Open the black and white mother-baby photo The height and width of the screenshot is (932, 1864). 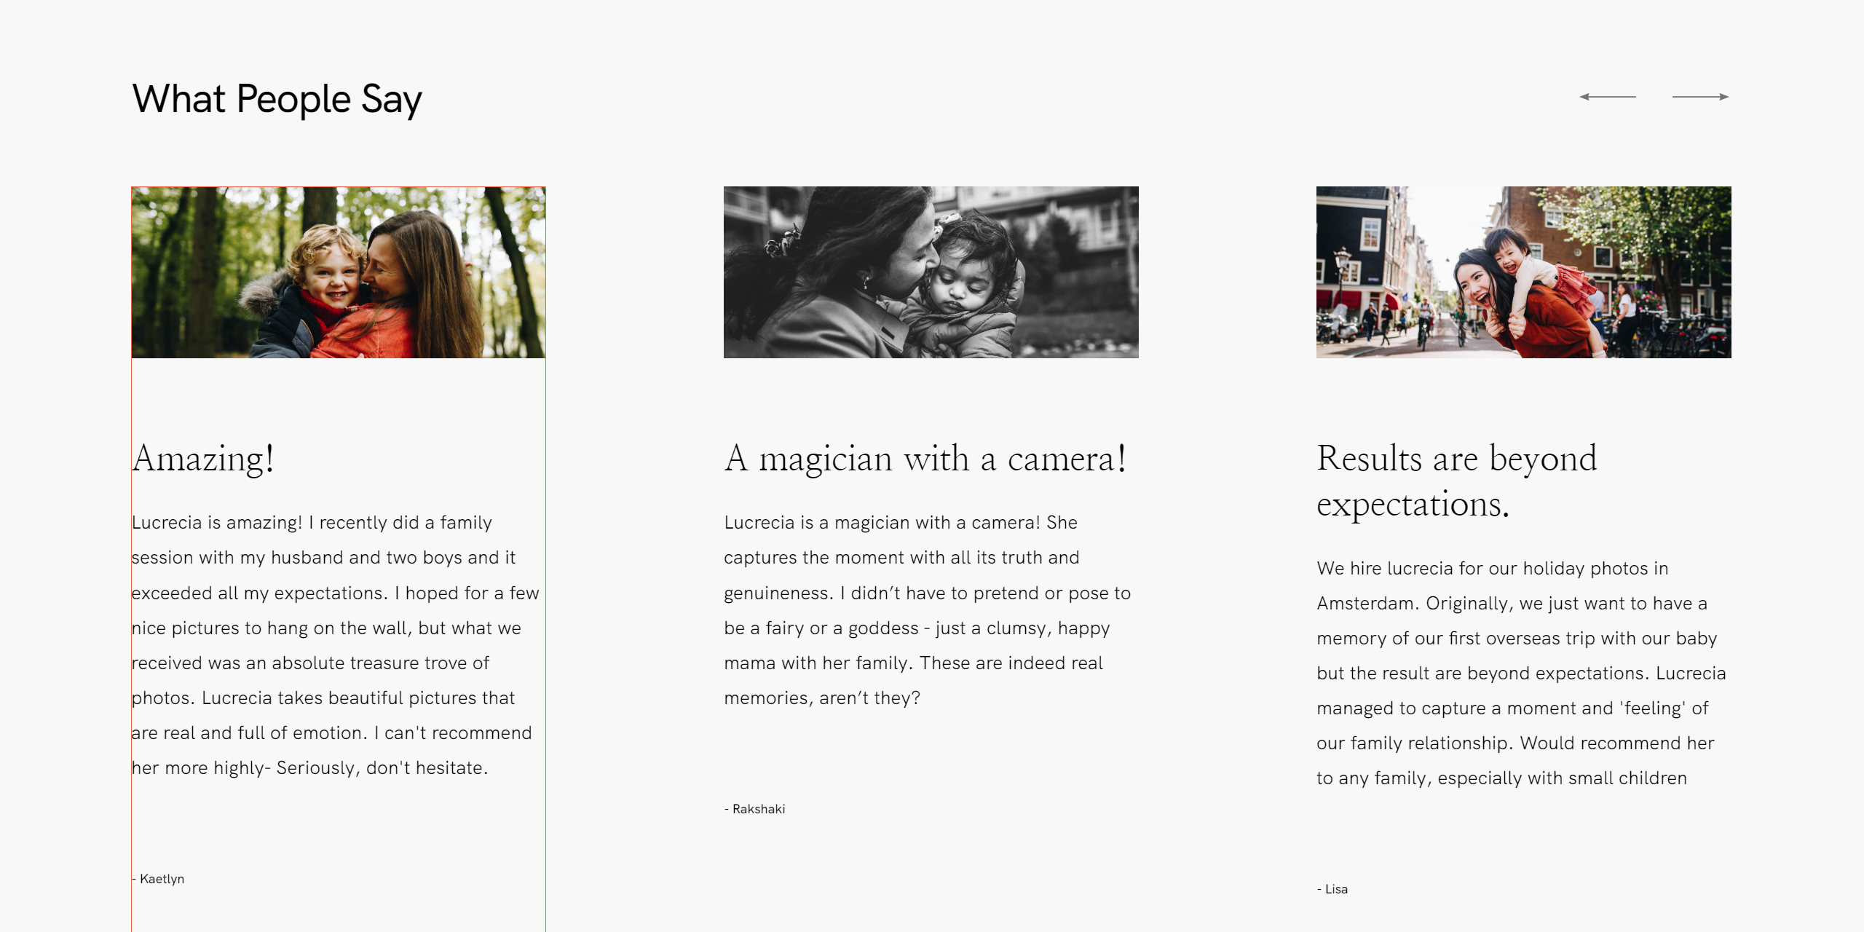[x=931, y=272]
